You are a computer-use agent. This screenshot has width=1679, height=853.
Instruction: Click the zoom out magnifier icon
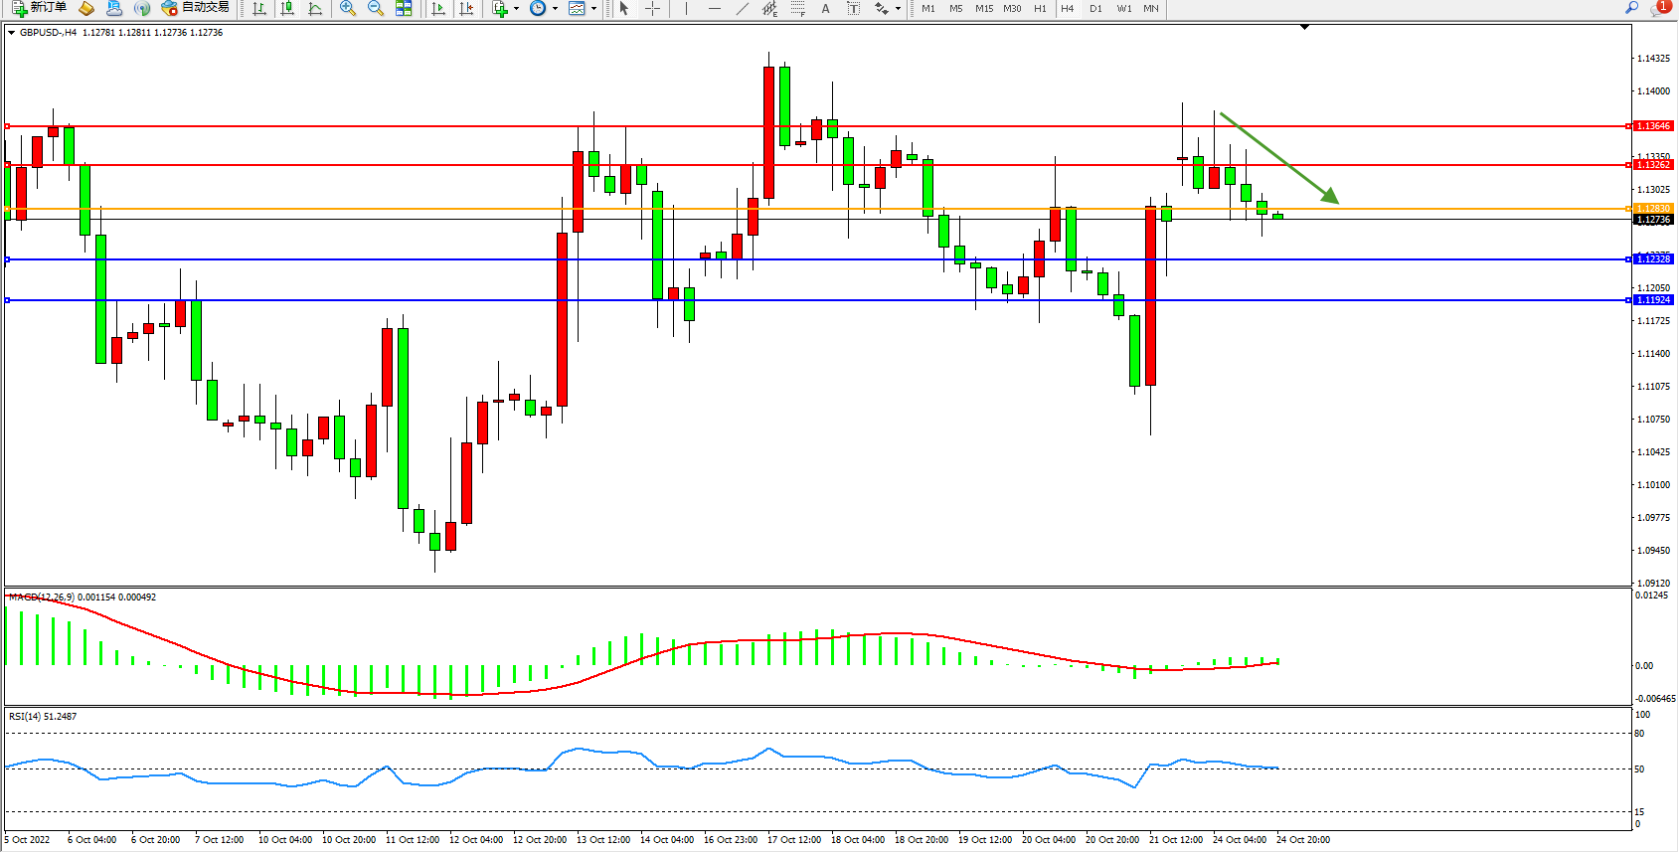click(x=375, y=8)
